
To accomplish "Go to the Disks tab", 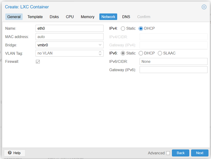I will [x=54, y=17].
